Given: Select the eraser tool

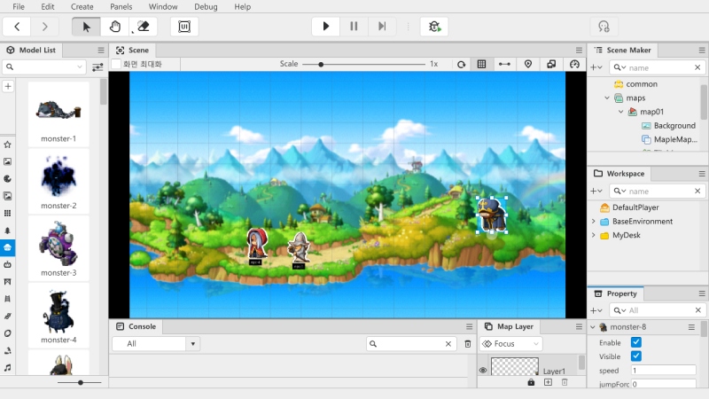Looking at the screenshot, I should point(144,27).
